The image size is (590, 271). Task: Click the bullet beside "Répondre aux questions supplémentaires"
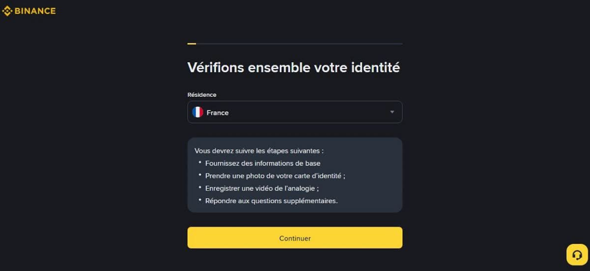click(200, 200)
